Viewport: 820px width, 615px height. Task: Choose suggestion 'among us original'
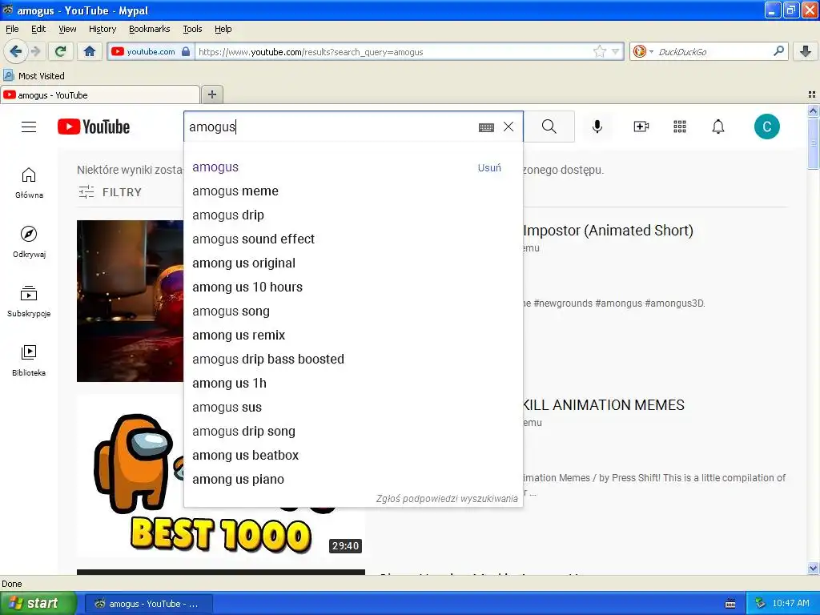[x=353, y=263]
